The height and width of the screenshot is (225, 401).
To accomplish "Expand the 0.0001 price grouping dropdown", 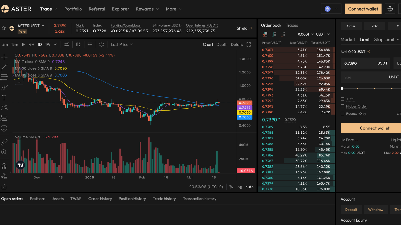I will click(x=305, y=34).
